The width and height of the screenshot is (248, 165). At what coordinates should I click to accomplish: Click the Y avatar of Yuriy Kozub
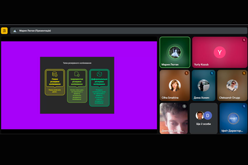click(220, 52)
